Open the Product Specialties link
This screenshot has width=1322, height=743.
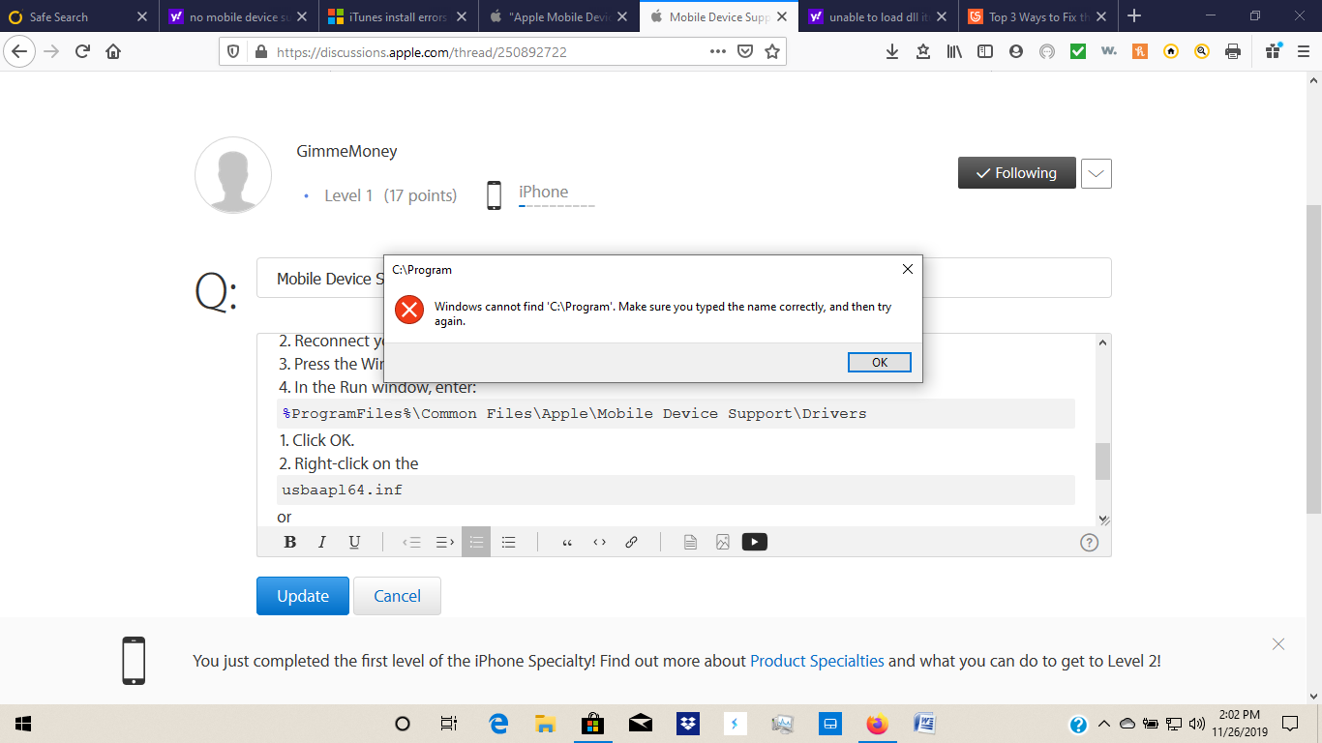tap(817, 661)
